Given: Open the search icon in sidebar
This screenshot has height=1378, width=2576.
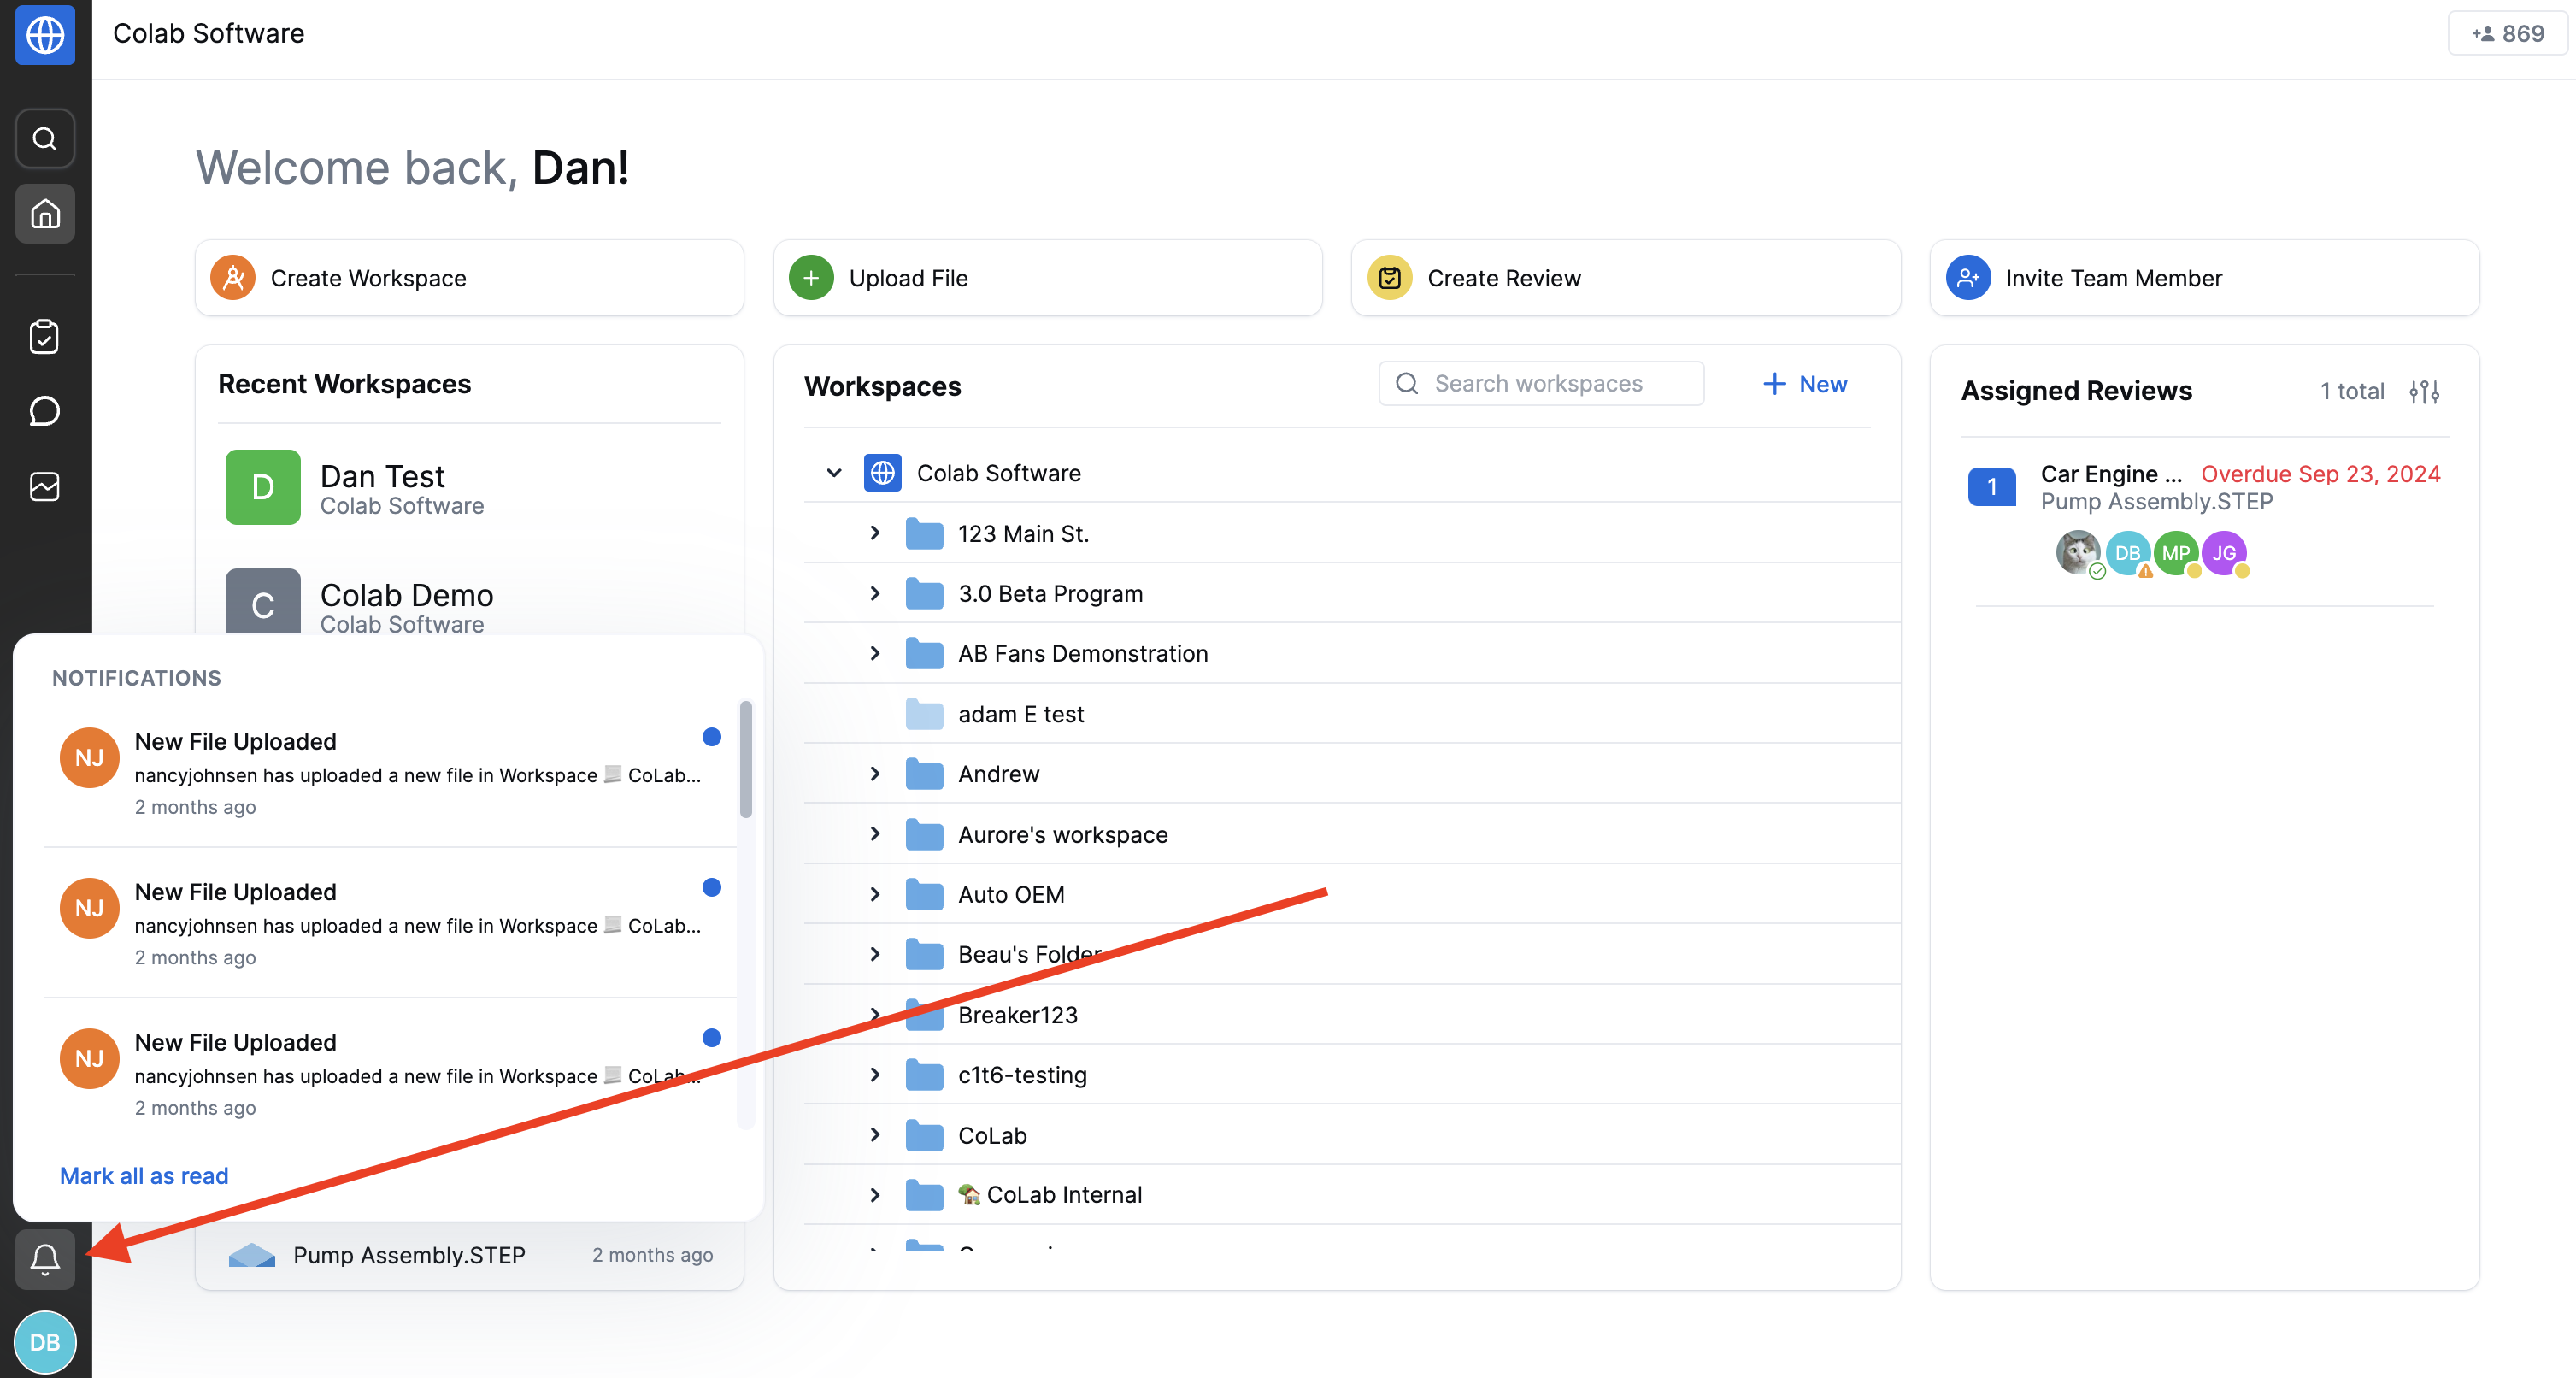Looking at the screenshot, I should pyautogui.click(x=45, y=138).
